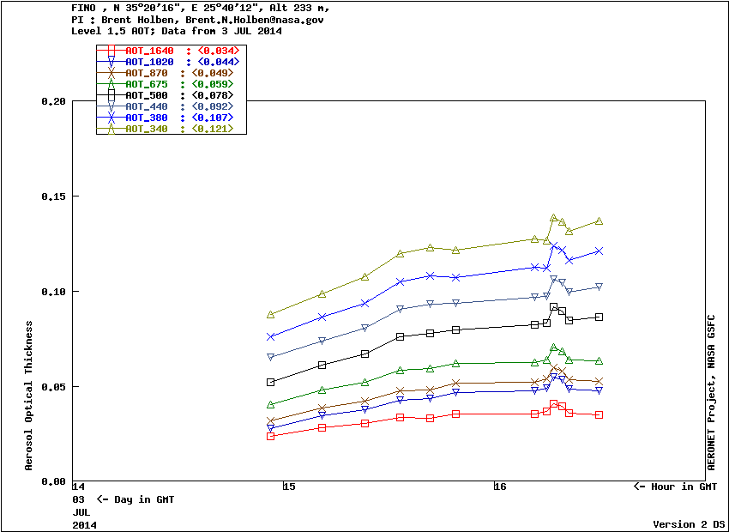Viewport: 729px width, 532px height.
Task: Click the Version 2 DS label
Action: coord(690,524)
